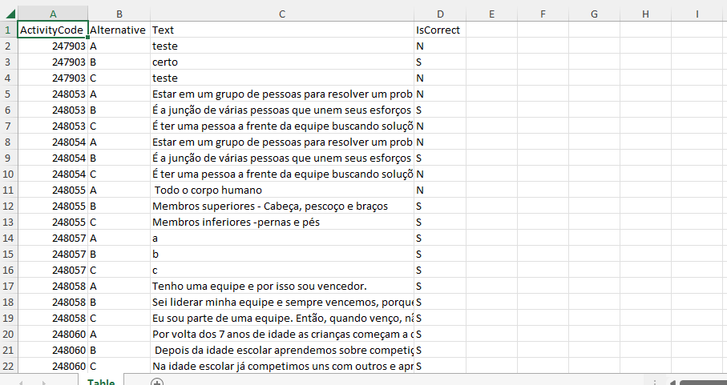The height and width of the screenshot is (385, 727).
Task: Select 247903 in row 2
Action: 52,46
